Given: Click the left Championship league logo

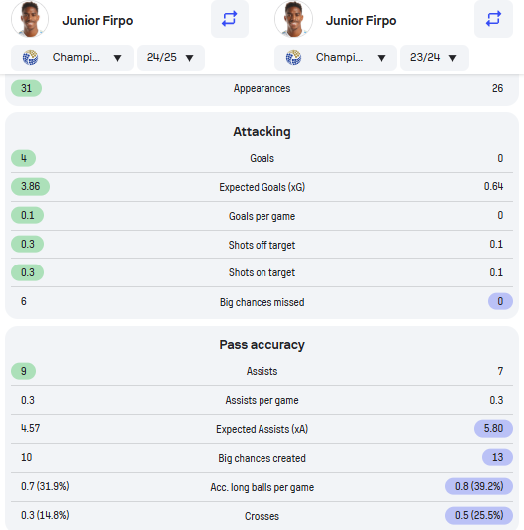Looking at the screenshot, I should click(x=30, y=58).
